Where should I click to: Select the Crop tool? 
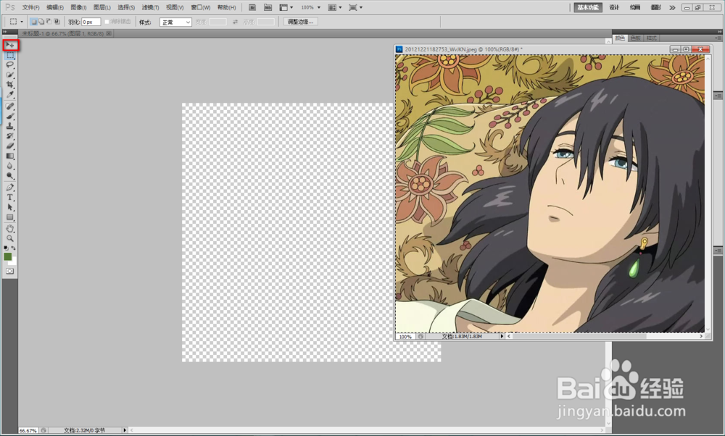(10, 85)
